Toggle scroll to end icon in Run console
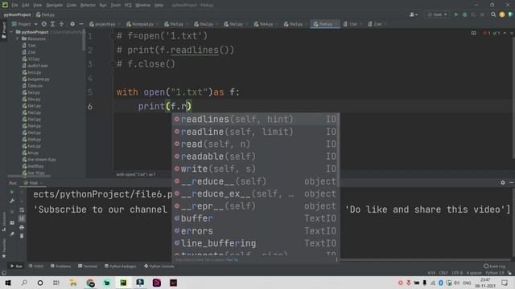 coord(22,218)
